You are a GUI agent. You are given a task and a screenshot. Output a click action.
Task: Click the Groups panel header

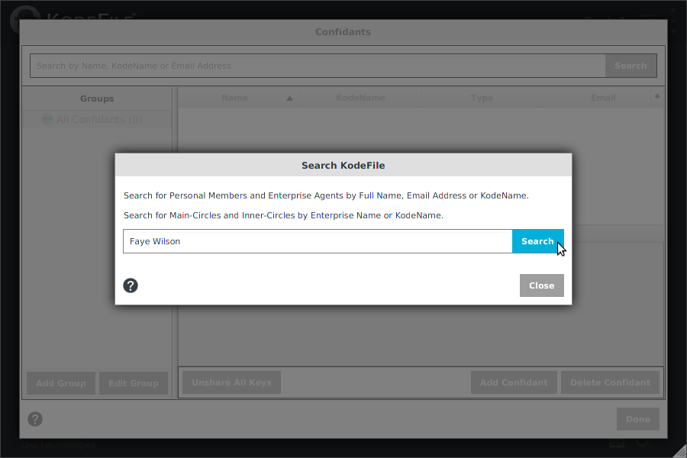pyautogui.click(x=97, y=98)
